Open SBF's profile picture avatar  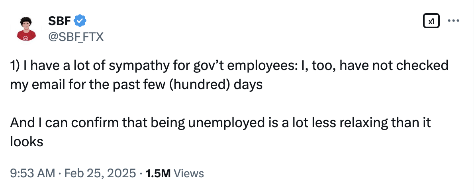point(27,29)
